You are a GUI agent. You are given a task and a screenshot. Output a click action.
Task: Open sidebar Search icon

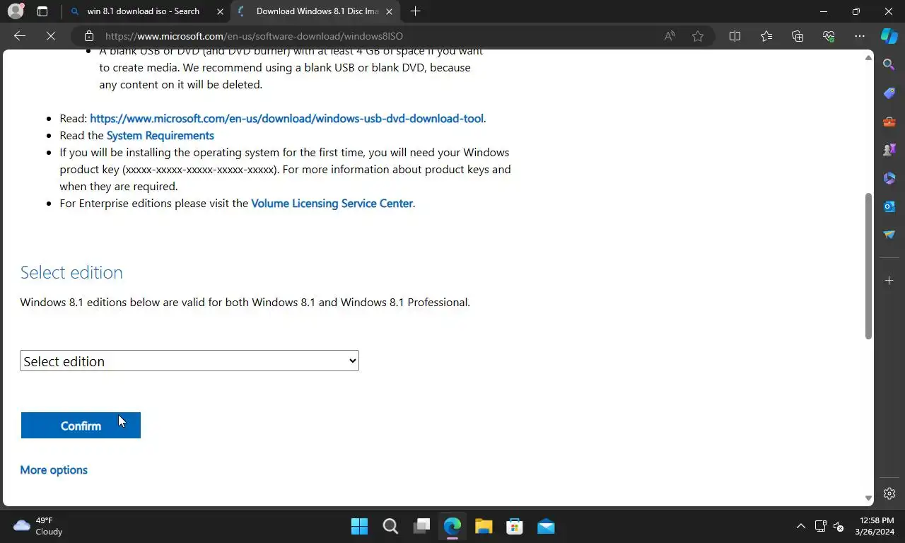[889, 65]
